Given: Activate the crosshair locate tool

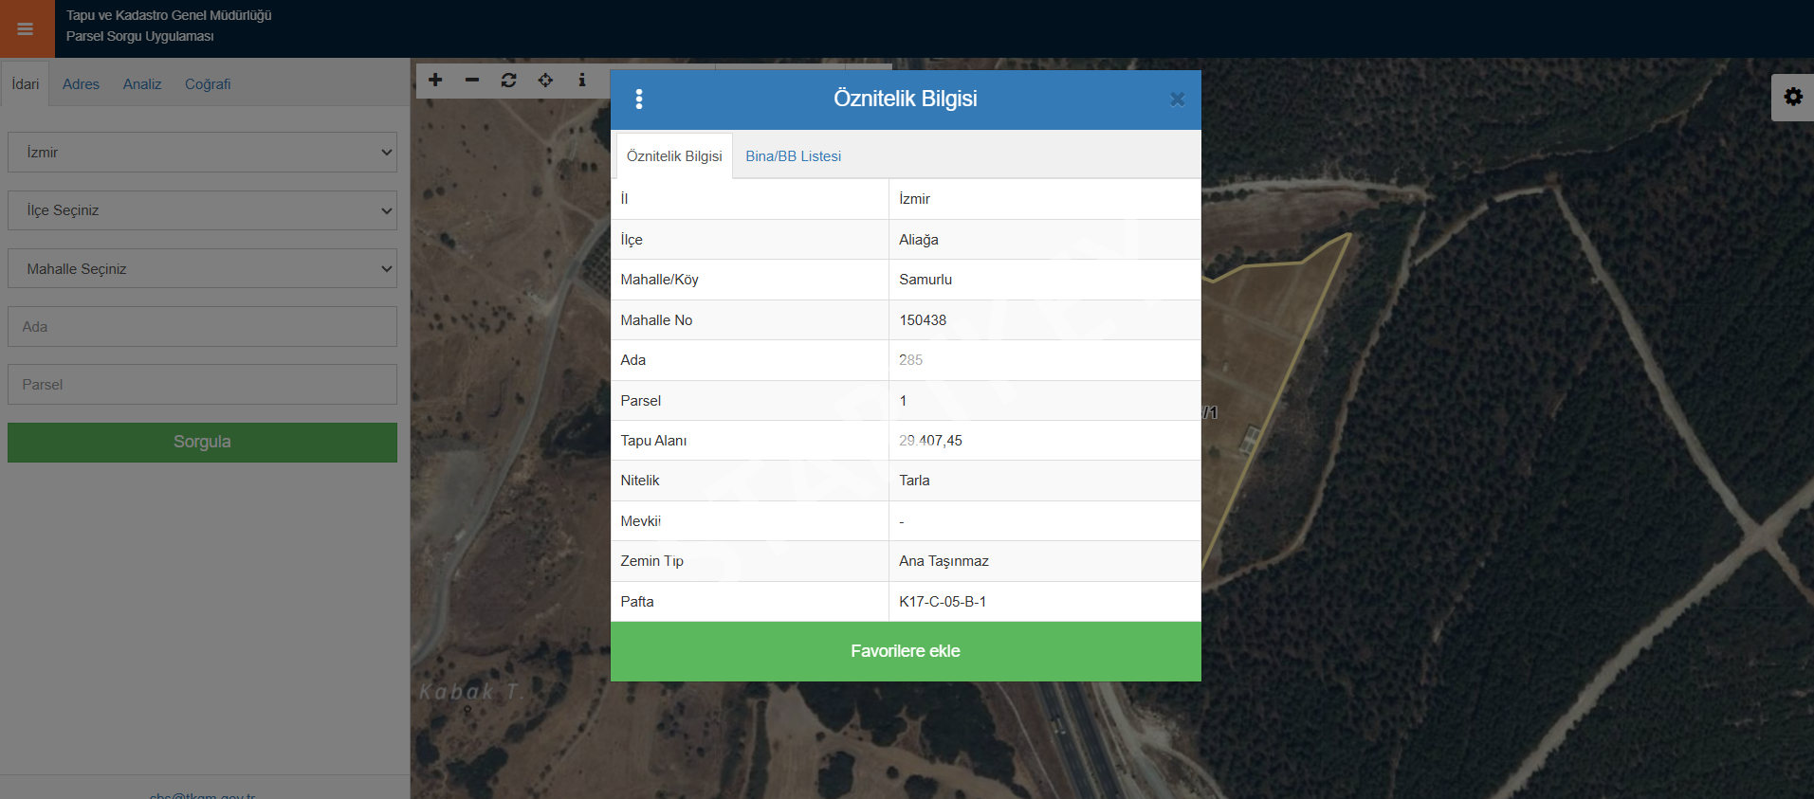Looking at the screenshot, I should 545,81.
